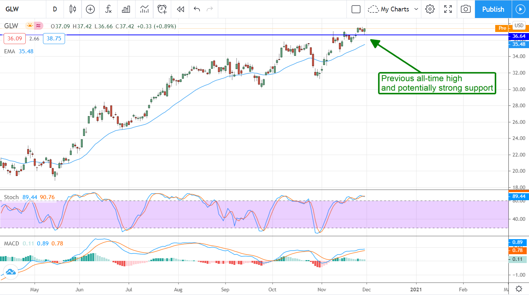The image size is (529, 295).
Task: Click the blue Publish button
Action: [493, 9]
